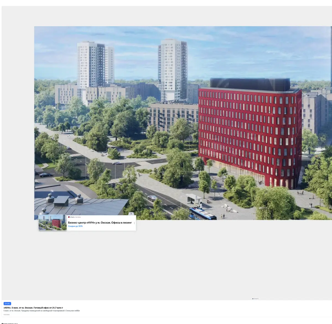This screenshot has width=332, height=324.
Task: Click the red d-a.ru favicon icon
Action: coord(69,217)
